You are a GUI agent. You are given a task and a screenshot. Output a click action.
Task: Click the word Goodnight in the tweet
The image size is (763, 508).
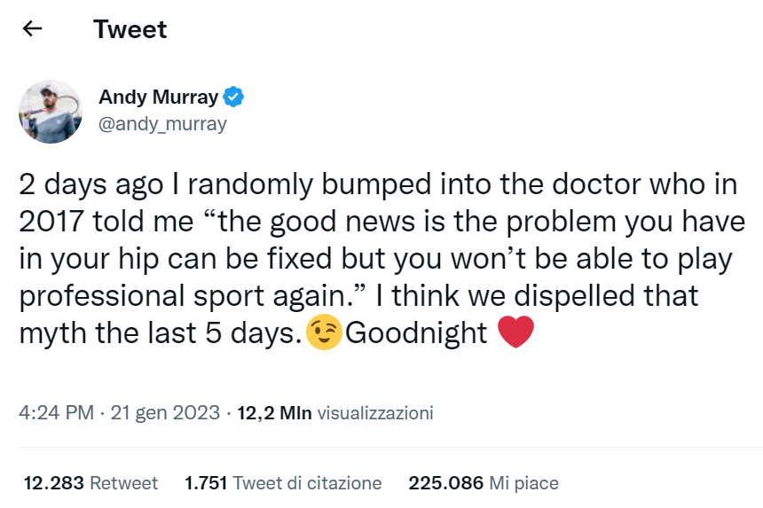[x=416, y=332]
